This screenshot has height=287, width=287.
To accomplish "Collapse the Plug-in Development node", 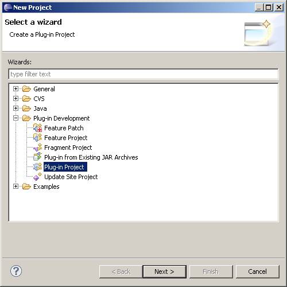I will pos(16,118).
